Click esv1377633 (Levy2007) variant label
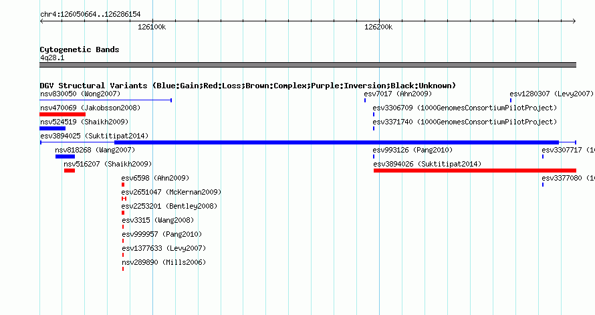The image size is (595, 315). (x=164, y=248)
